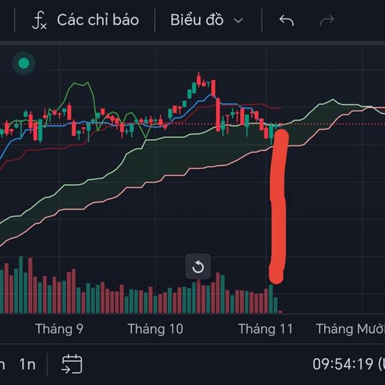Select the 1n time range
385x385 pixels.
point(27,364)
